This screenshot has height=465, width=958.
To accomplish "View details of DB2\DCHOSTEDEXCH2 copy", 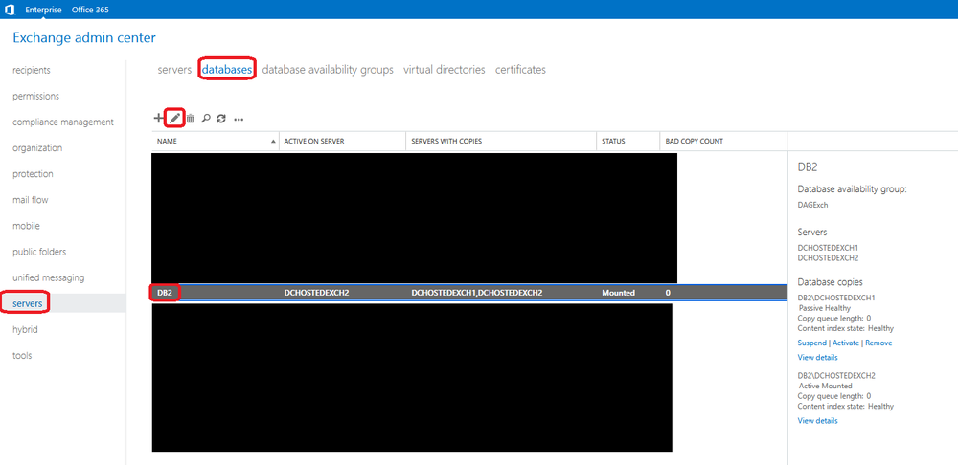I will click(817, 420).
